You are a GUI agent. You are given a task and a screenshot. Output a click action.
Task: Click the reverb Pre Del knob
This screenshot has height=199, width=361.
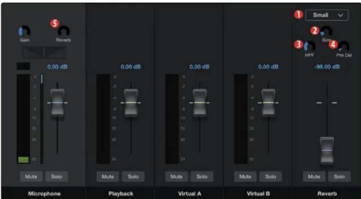coord(344,47)
